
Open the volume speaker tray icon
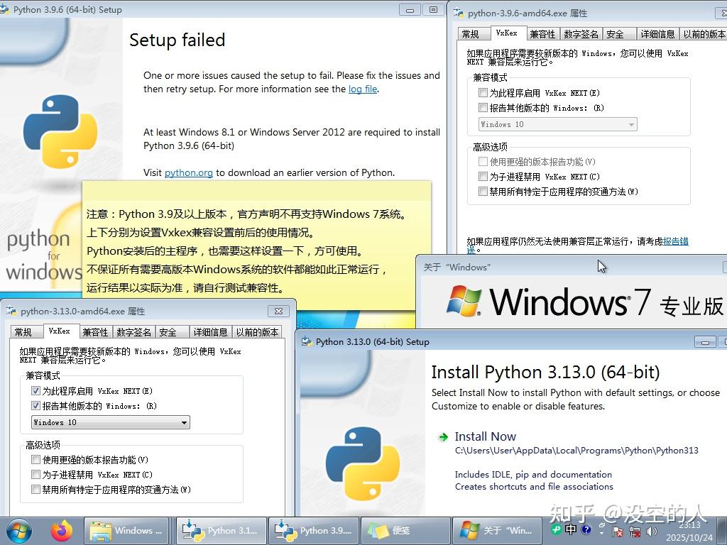[652, 532]
